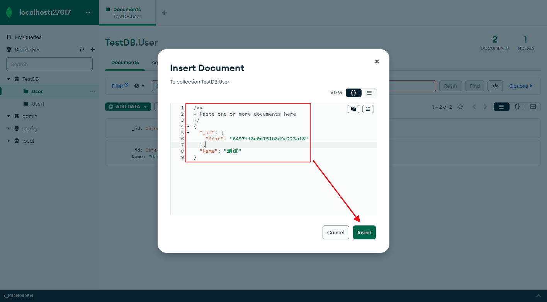Go to the previous page of documents
Viewport: 547px width, 302px height.
tap(474, 107)
